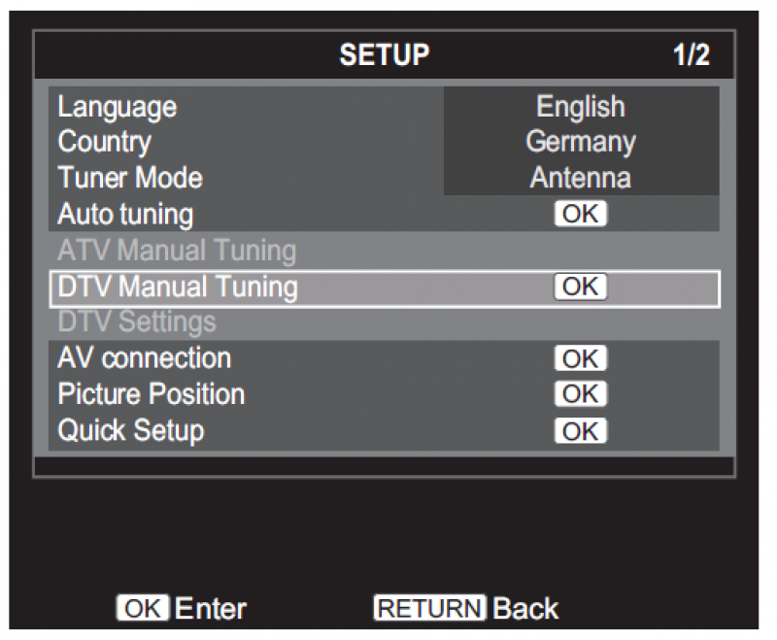Click the OK badge for Auto tuning
The height and width of the screenshot is (640, 777).
(581, 214)
